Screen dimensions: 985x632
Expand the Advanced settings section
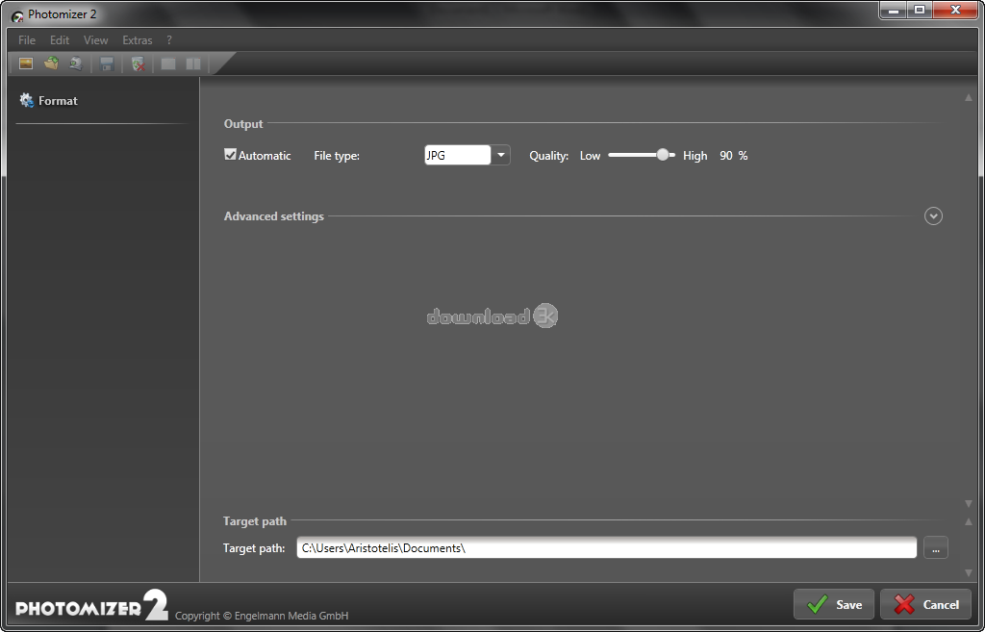click(x=933, y=216)
